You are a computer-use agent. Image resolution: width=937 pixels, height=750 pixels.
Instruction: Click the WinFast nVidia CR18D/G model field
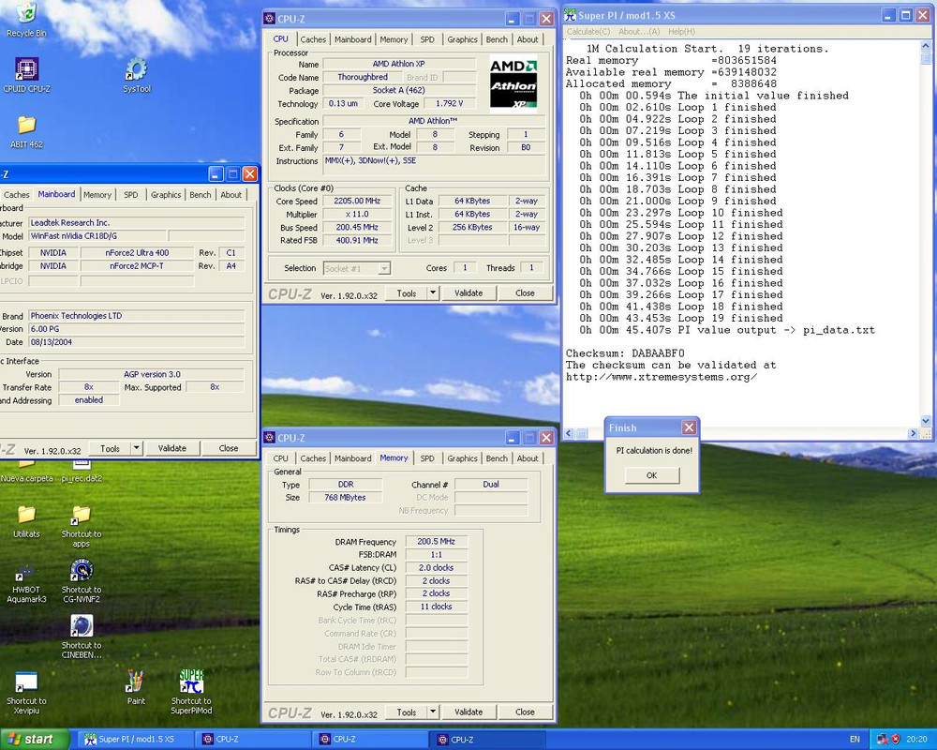pos(98,235)
